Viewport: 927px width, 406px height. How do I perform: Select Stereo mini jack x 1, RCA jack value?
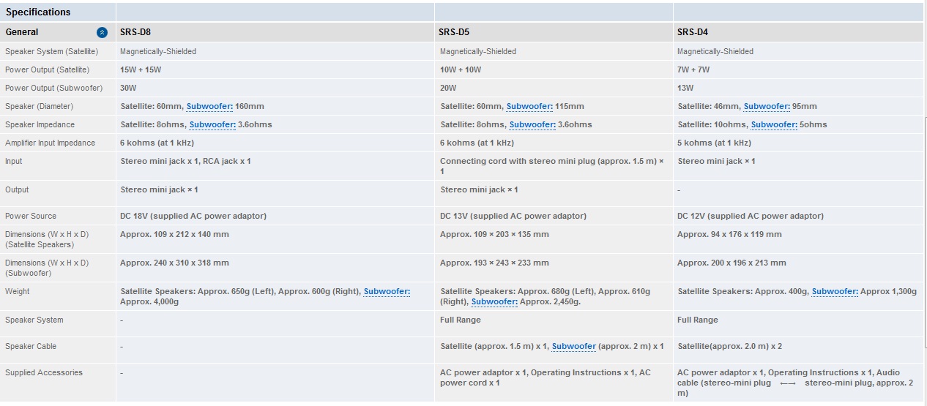point(185,161)
